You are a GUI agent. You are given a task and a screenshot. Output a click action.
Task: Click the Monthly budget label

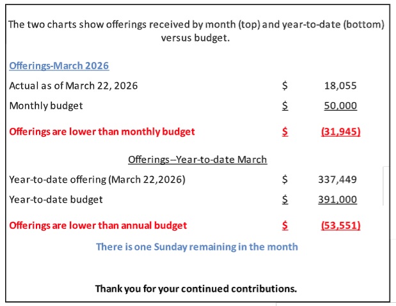tap(45, 105)
